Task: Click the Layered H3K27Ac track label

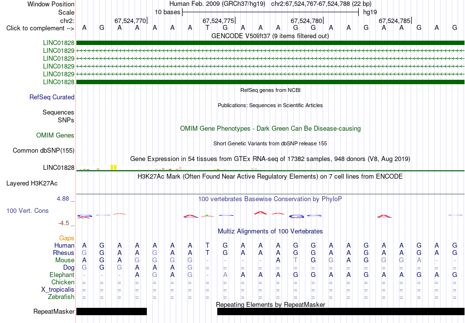Action: 32,184
